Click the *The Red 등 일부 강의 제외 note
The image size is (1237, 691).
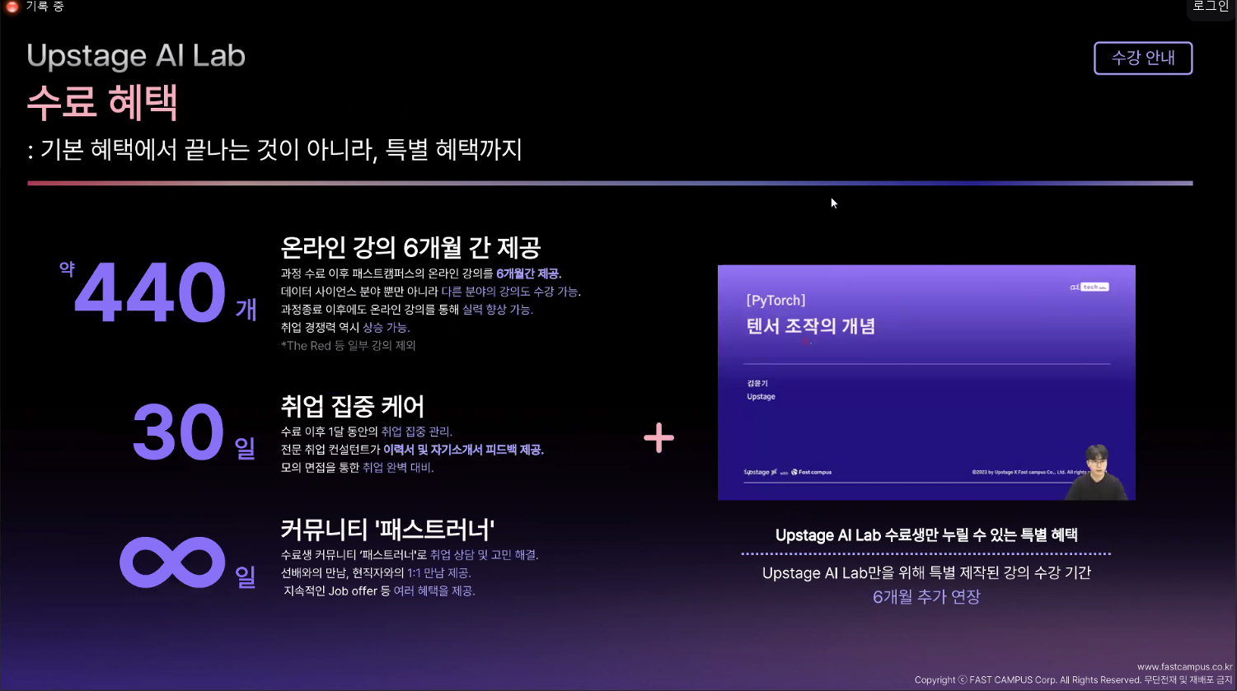tap(348, 346)
